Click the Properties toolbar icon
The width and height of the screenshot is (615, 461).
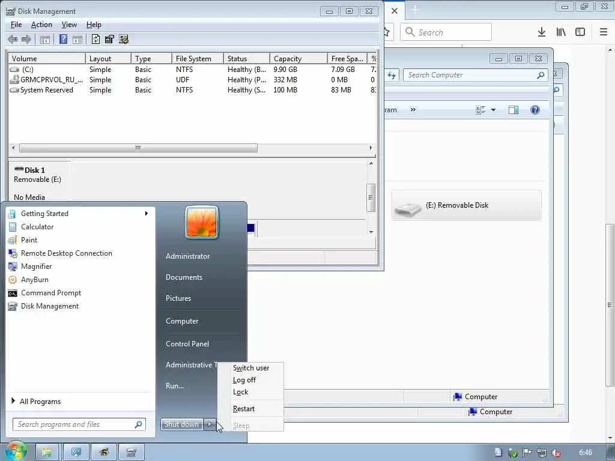(x=109, y=39)
